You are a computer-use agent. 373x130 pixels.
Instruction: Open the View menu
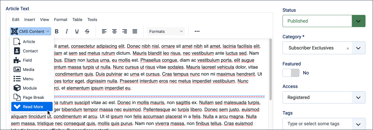(x=45, y=19)
